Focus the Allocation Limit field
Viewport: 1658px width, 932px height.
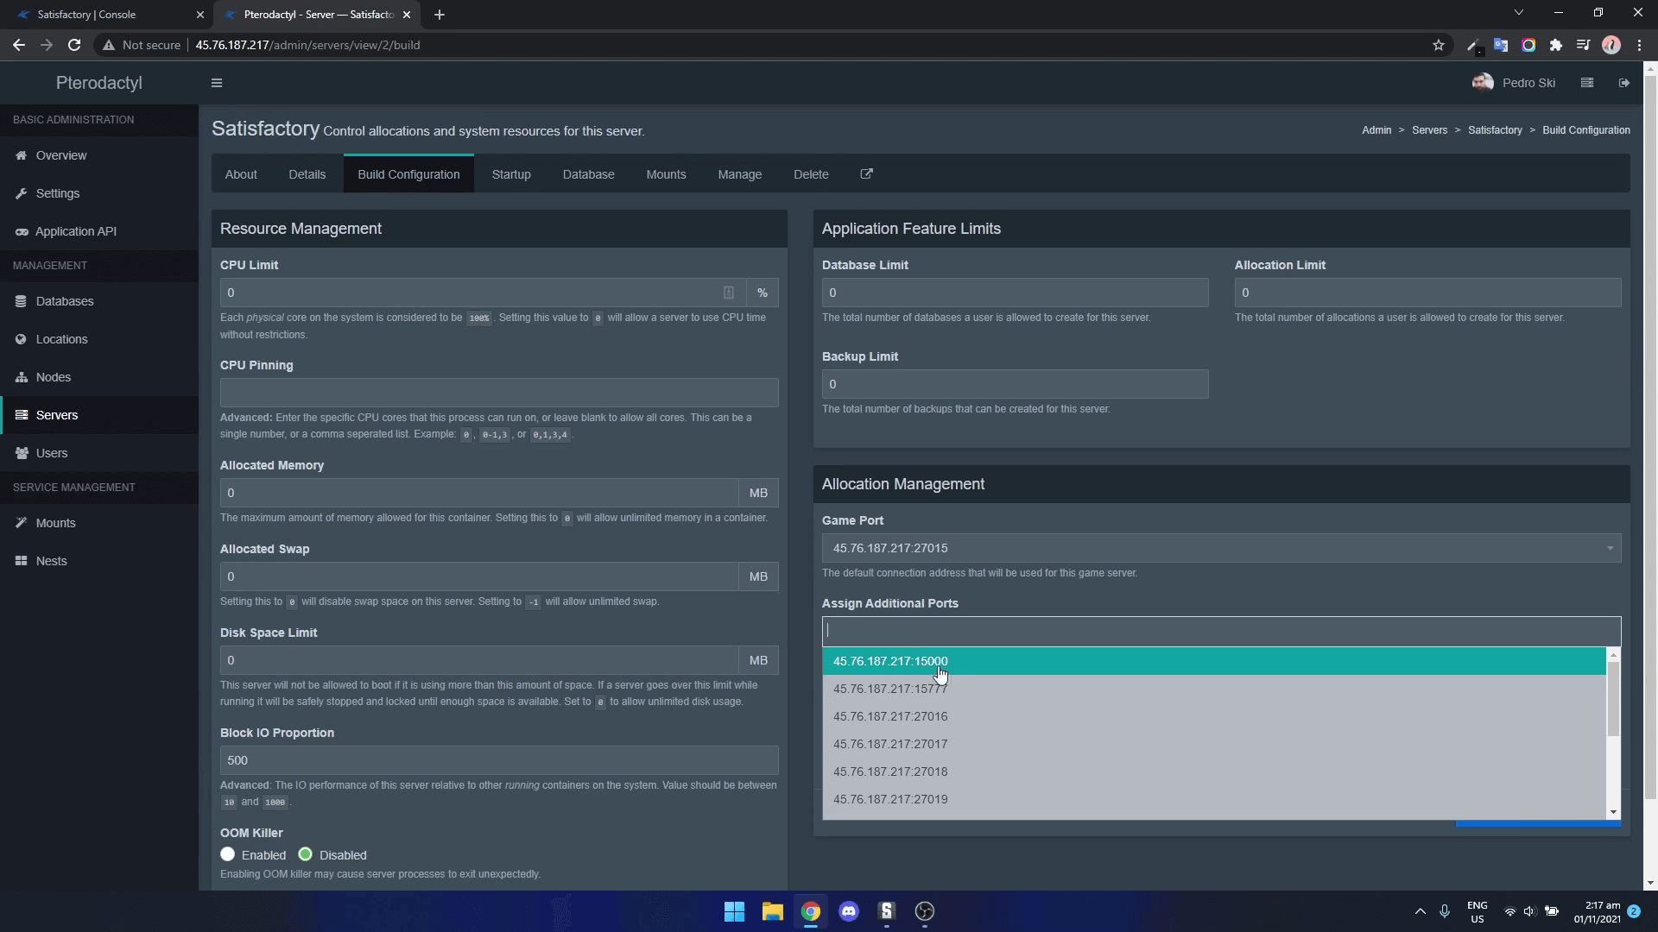pos(1427,293)
